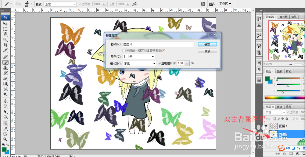The width and height of the screenshot is (305, 157).
Task: Select the Slice tool
Action: pos(5,50)
